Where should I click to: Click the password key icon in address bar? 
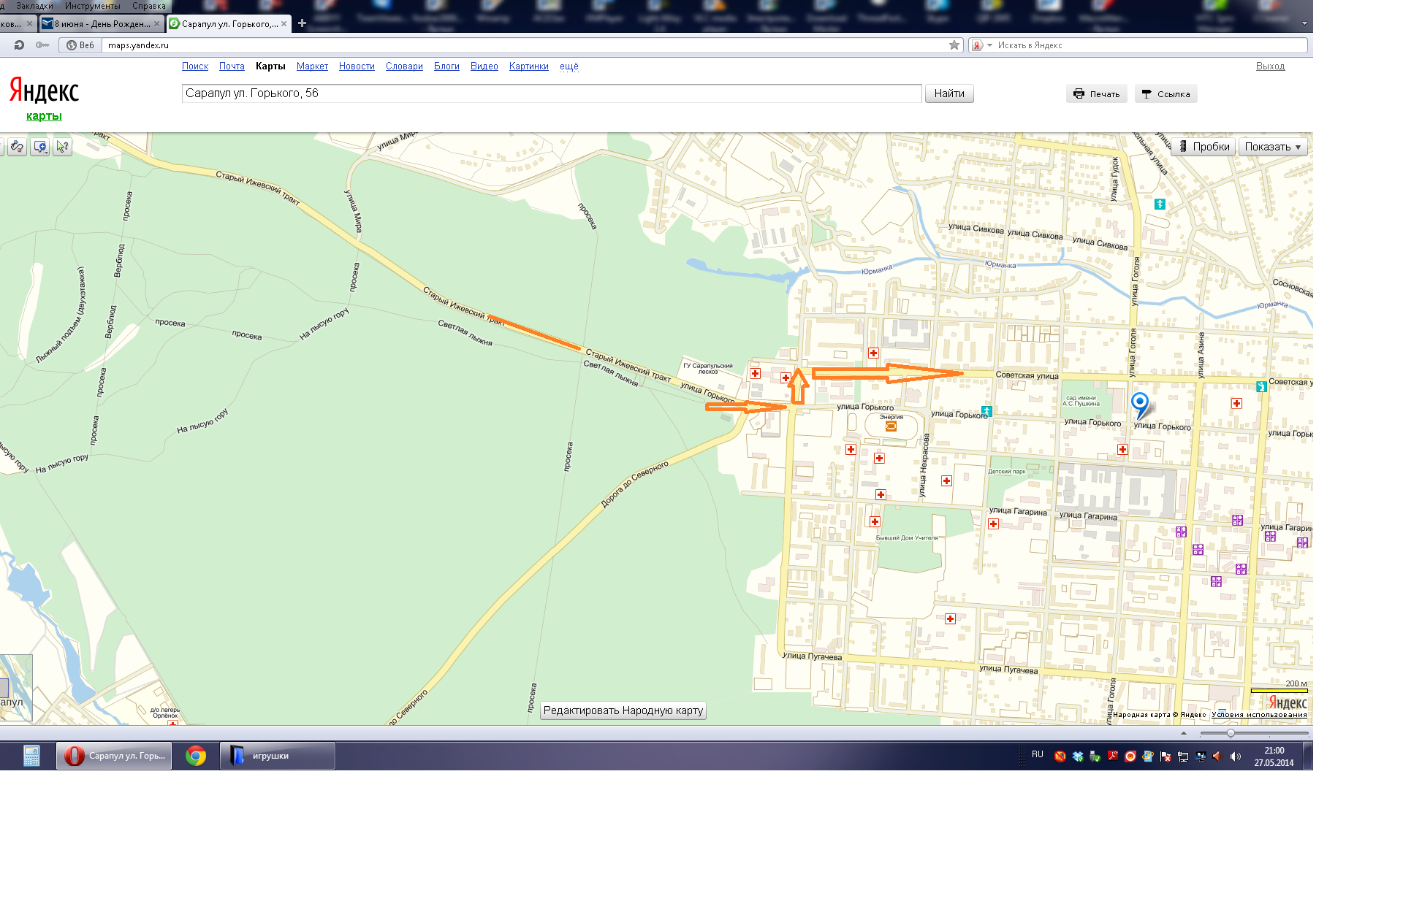pos(42,45)
